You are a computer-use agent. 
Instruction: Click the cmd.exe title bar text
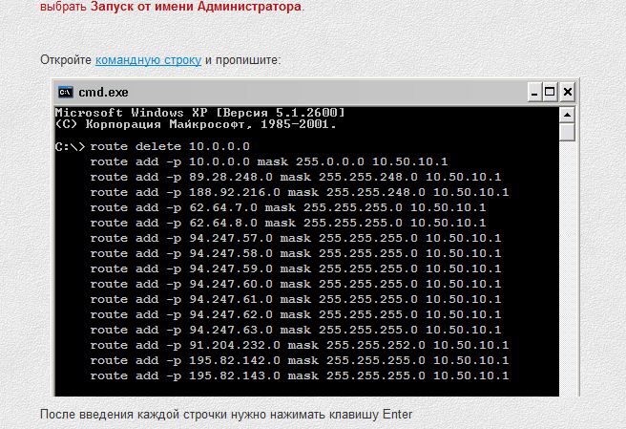[x=103, y=93]
